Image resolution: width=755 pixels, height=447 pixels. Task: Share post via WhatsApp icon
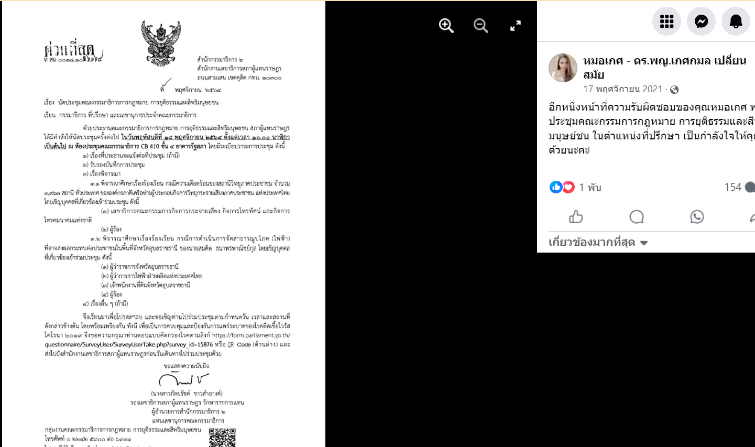697,216
